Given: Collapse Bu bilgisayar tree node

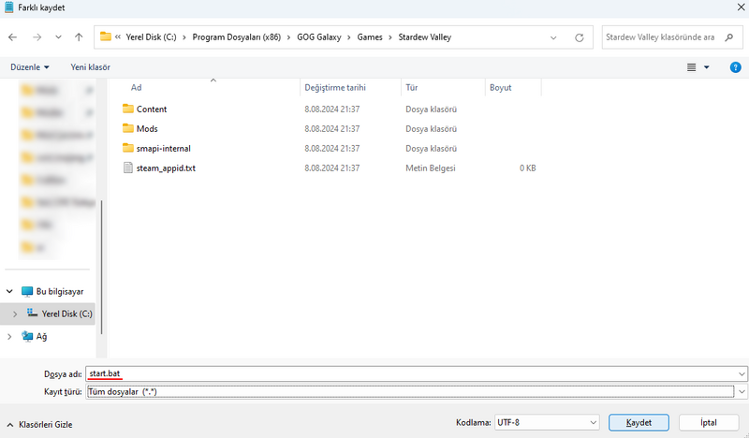Looking at the screenshot, I should point(9,291).
